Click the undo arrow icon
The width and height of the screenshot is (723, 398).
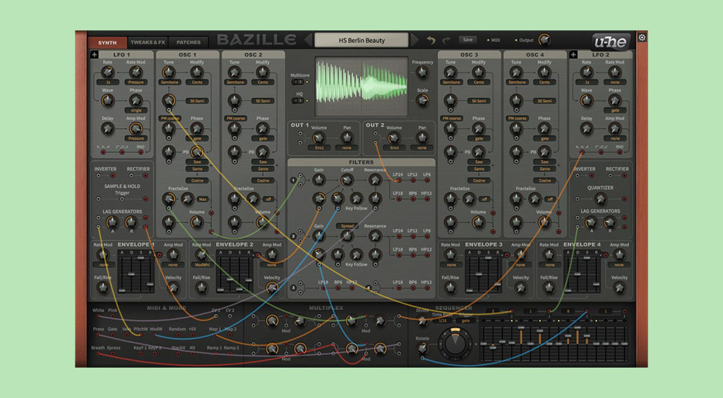point(431,40)
